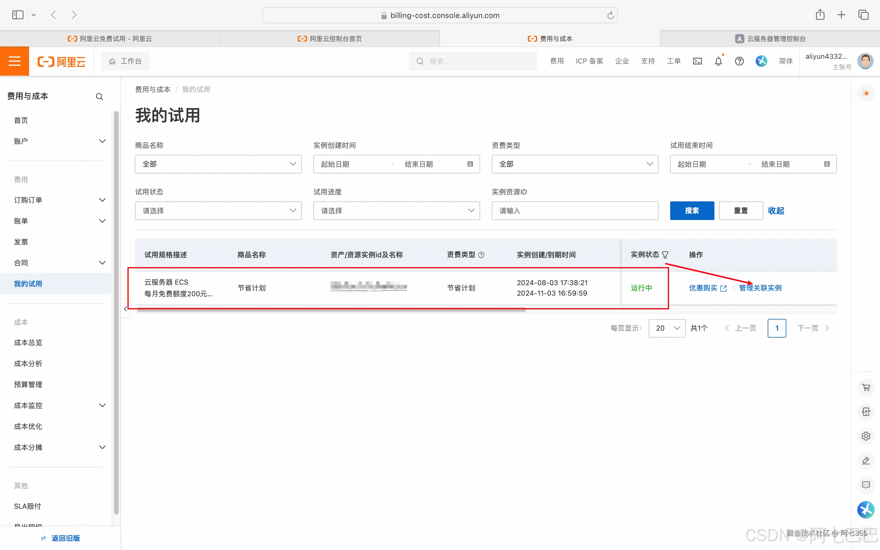Click 工单 in the top navigation
This screenshot has width=880, height=550.
[673, 61]
